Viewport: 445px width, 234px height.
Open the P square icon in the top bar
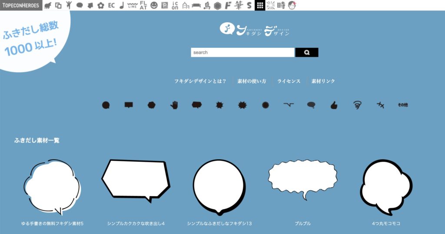(x=165, y=5)
